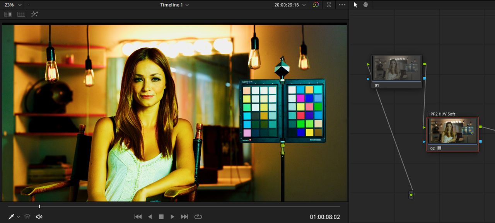This screenshot has height=223, width=495.
Task: Click node 02 blue key output square
Action: 480,141
